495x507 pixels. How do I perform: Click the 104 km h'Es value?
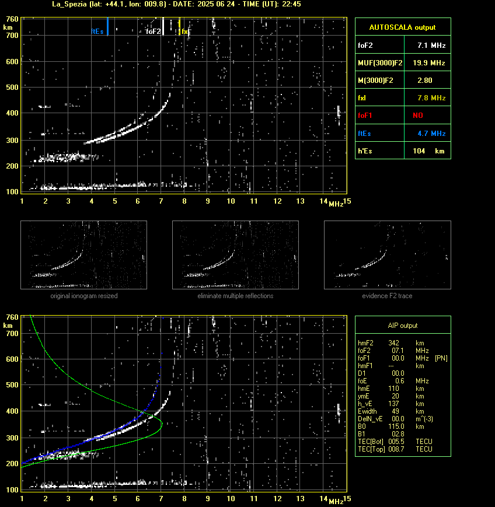428,151
